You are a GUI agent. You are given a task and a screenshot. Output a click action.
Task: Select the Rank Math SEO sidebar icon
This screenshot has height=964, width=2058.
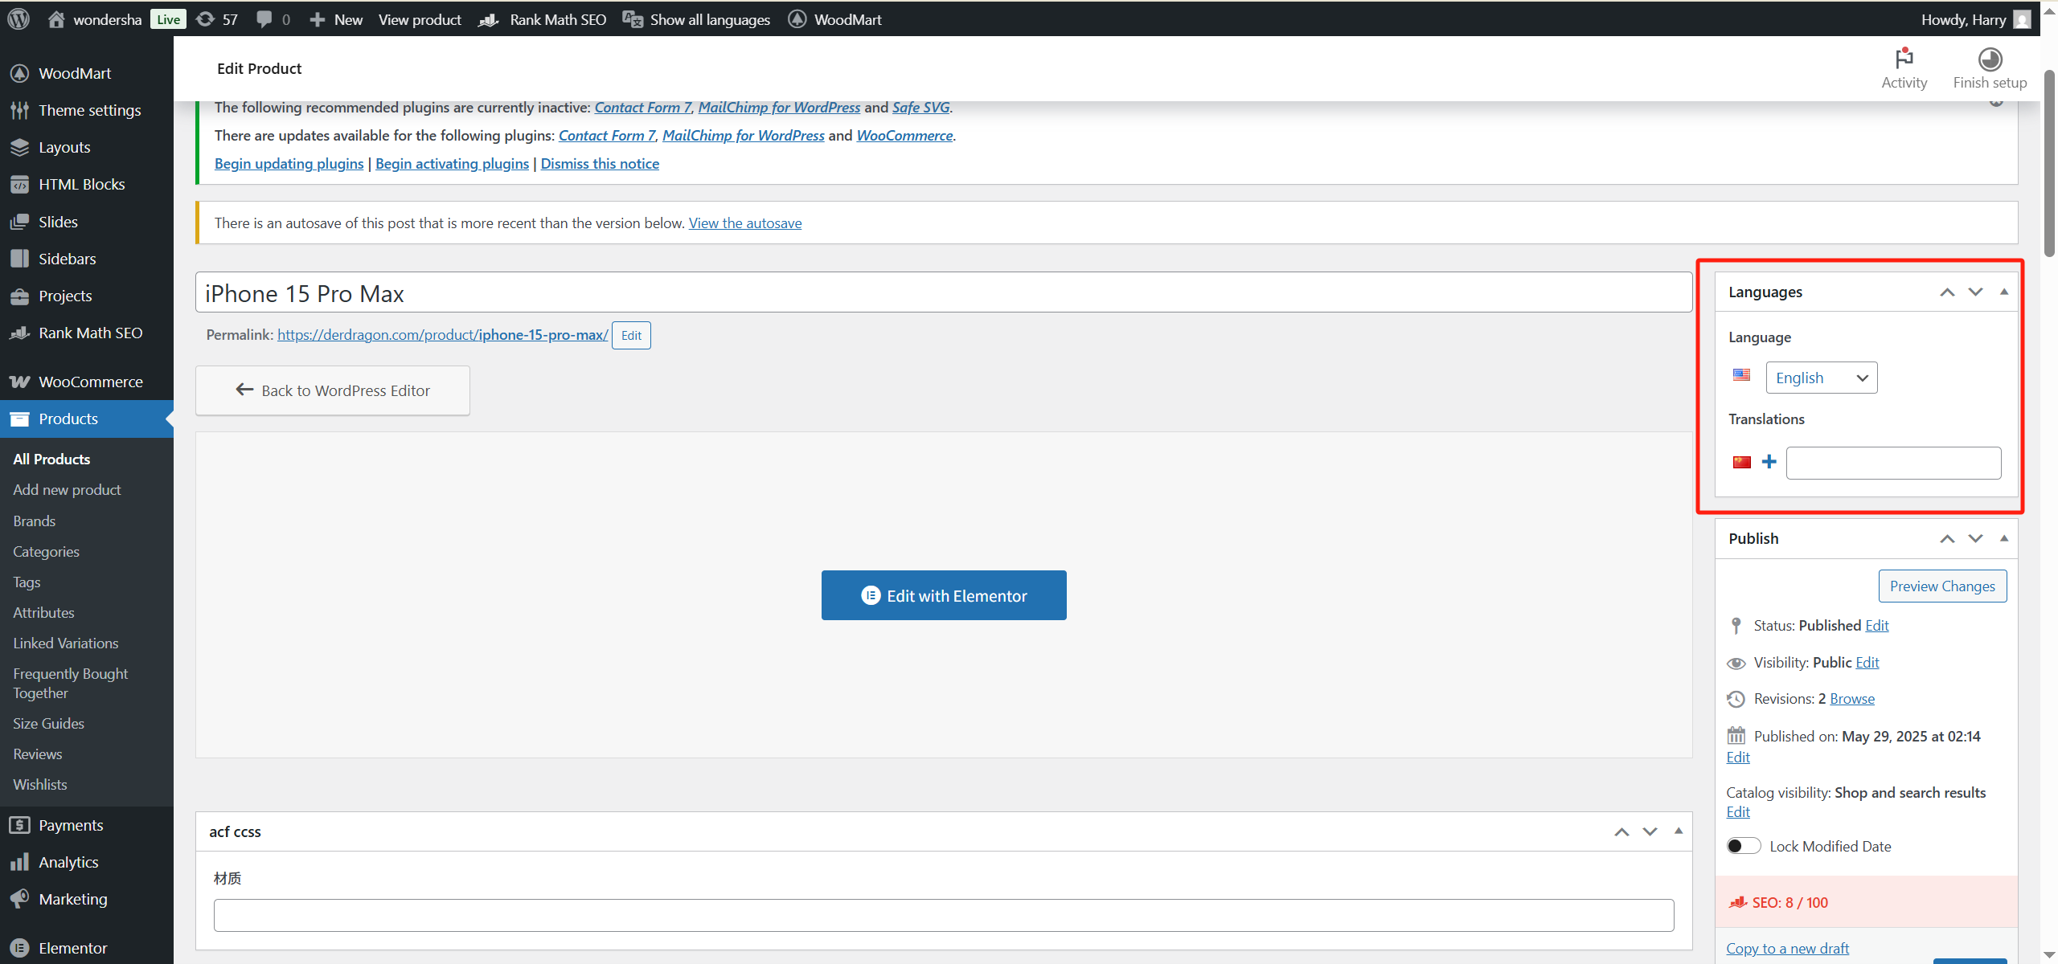point(20,333)
